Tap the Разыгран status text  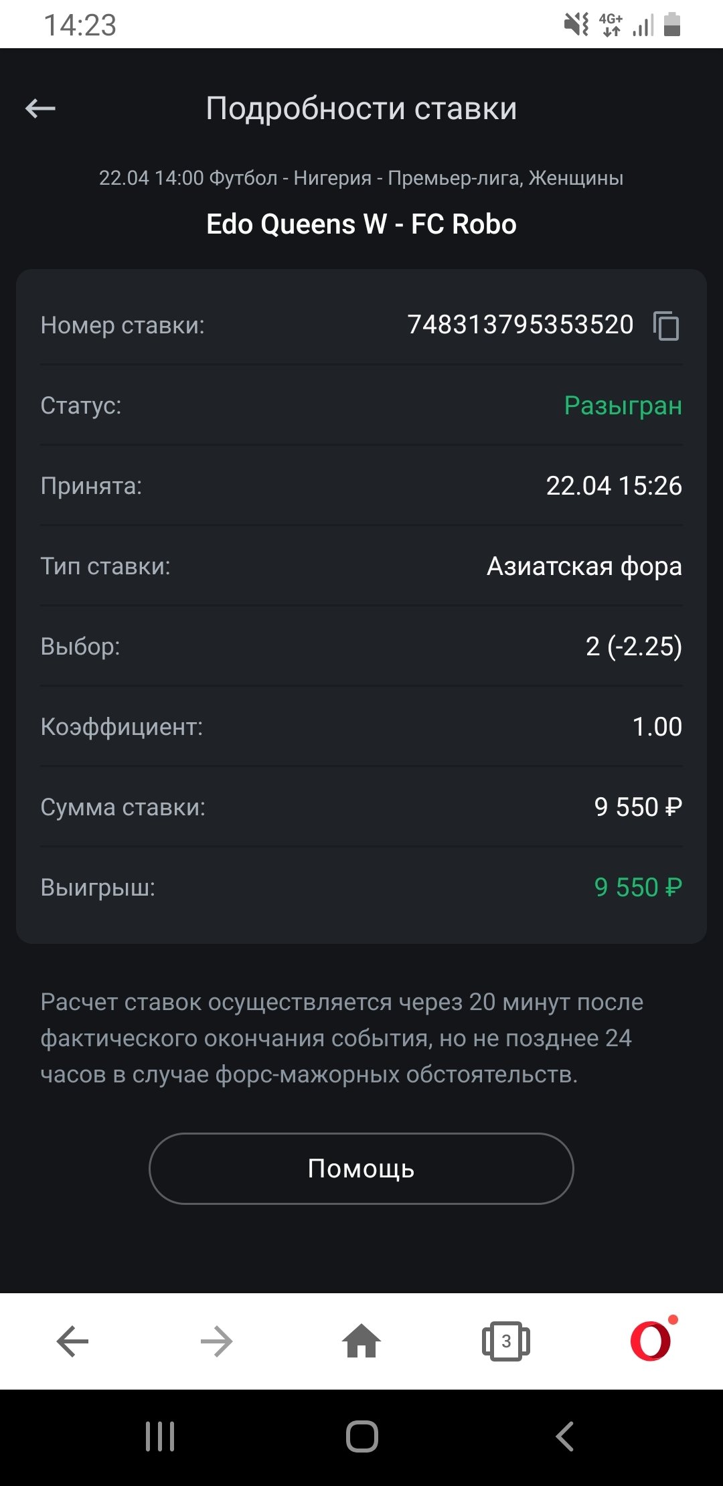click(623, 406)
